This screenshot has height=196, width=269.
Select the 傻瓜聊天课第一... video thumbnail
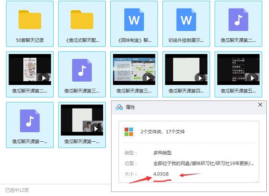click(82, 120)
